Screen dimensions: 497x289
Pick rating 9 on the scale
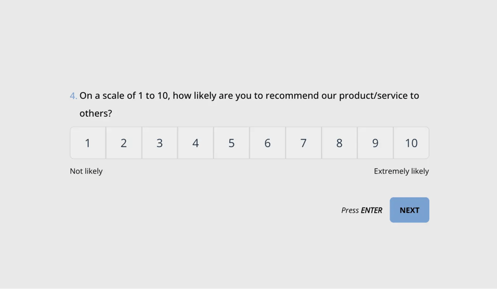click(375, 143)
